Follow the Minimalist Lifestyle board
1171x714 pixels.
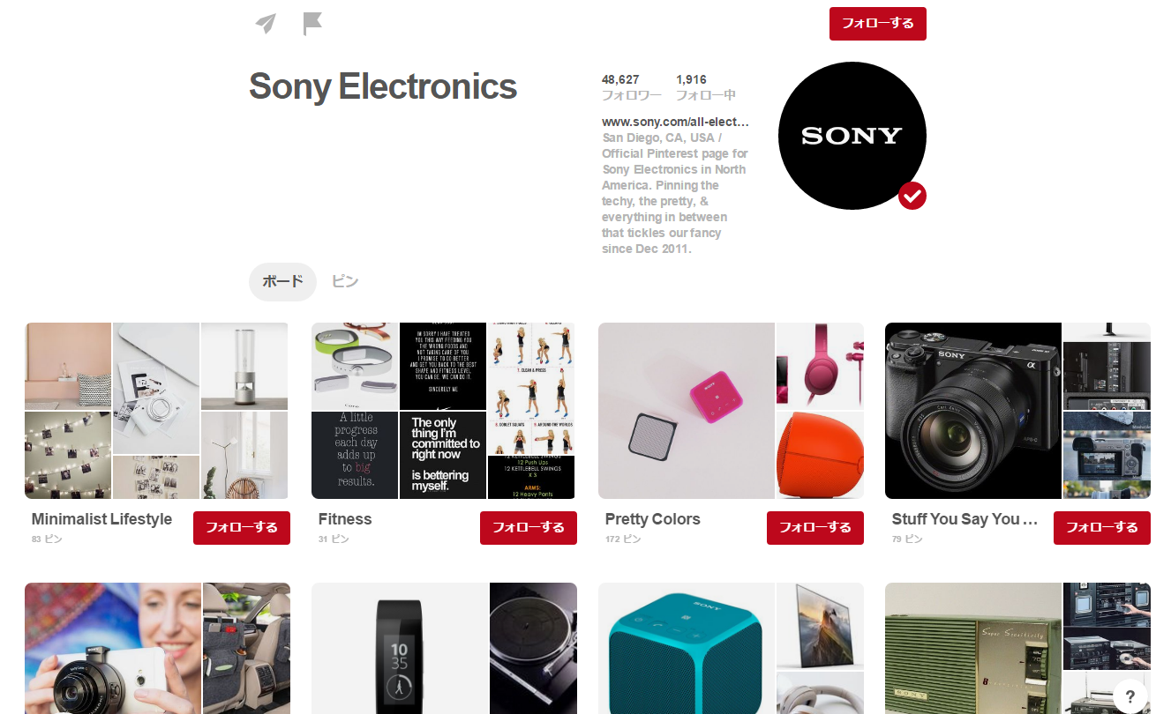click(242, 528)
